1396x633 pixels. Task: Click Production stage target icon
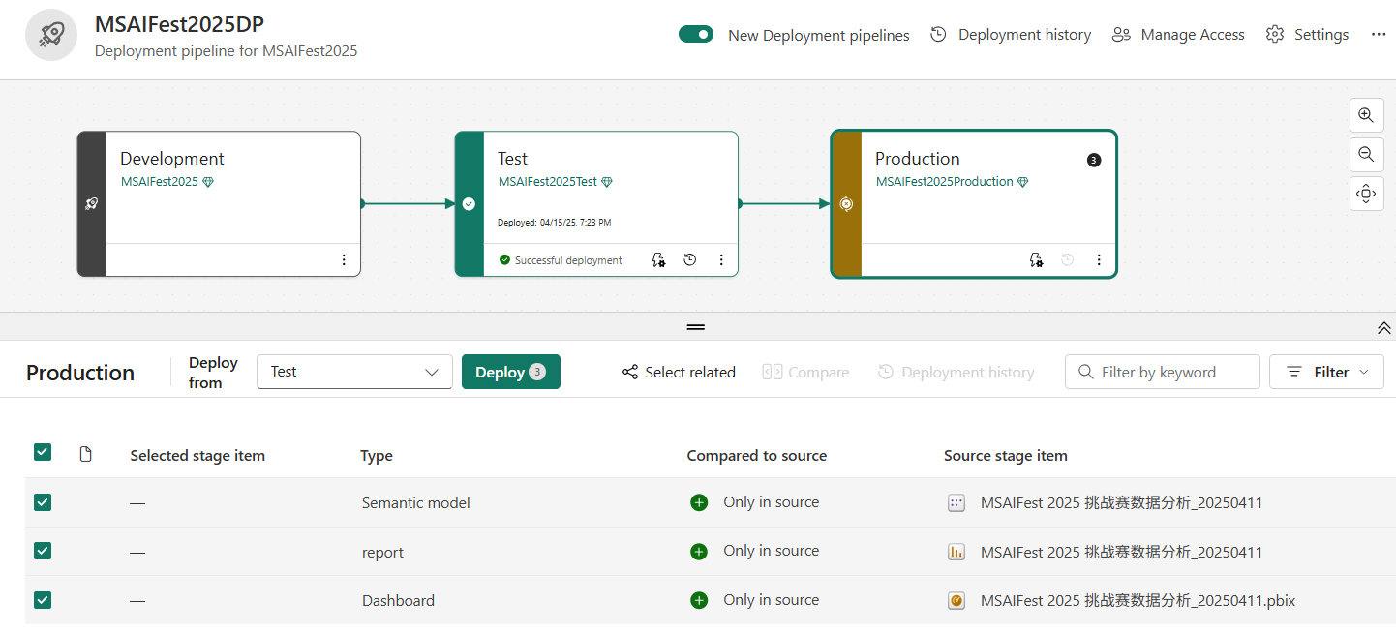pyautogui.click(x=846, y=204)
